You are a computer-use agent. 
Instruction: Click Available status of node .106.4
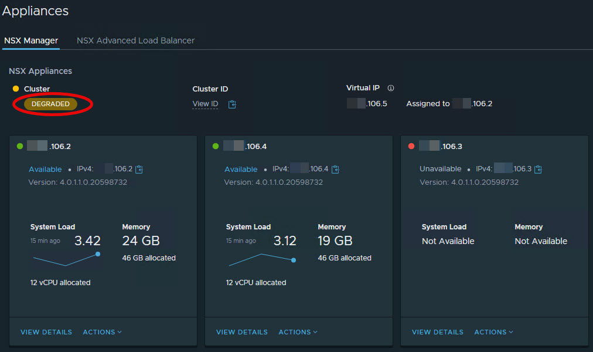[241, 169]
